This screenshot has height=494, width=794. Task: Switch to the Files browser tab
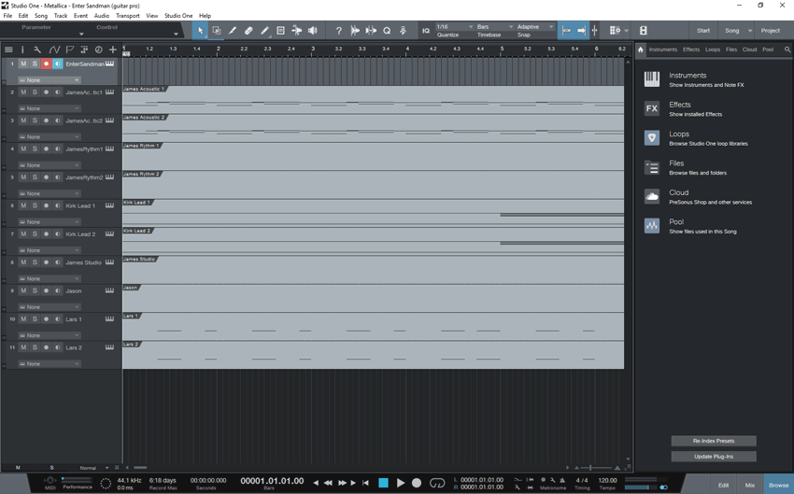[x=731, y=49]
